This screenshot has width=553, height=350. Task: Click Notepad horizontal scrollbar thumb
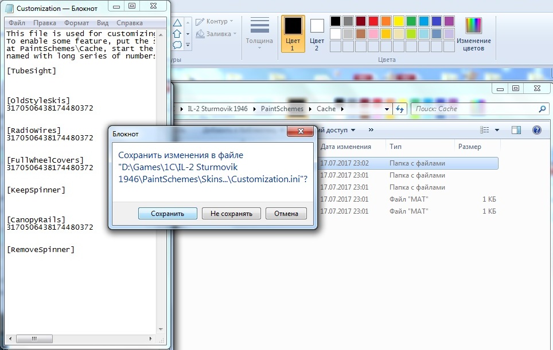click(x=34, y=339)
